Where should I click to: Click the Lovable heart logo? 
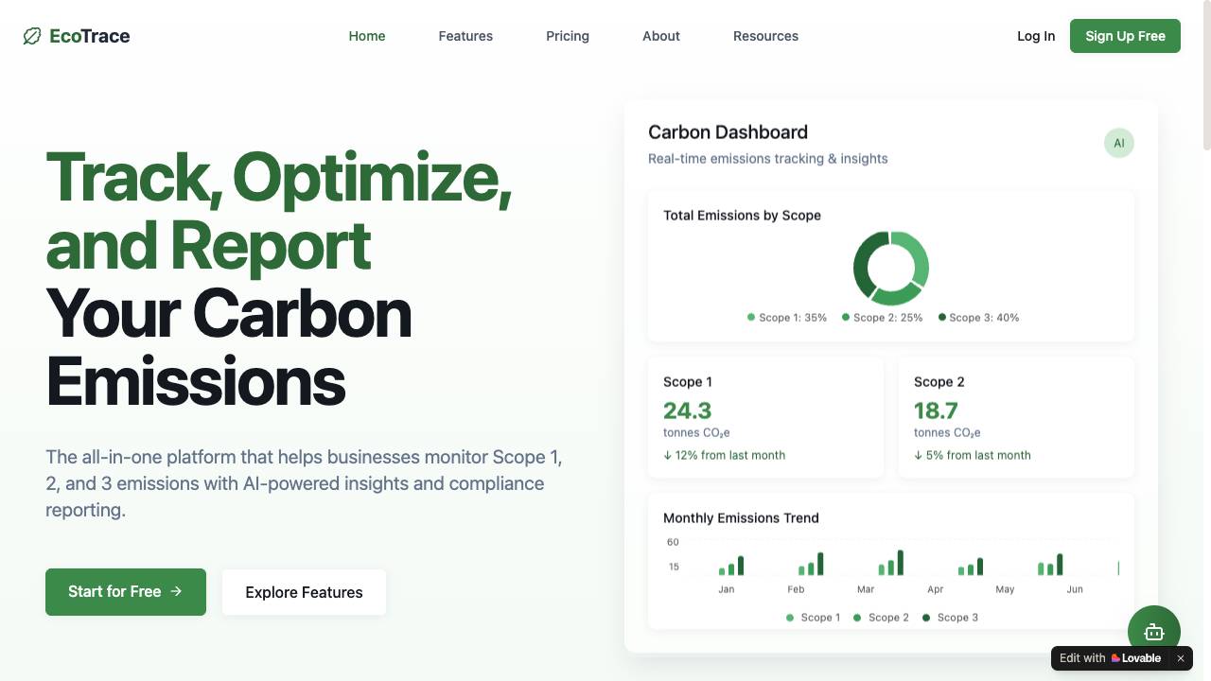point(1116,658)
